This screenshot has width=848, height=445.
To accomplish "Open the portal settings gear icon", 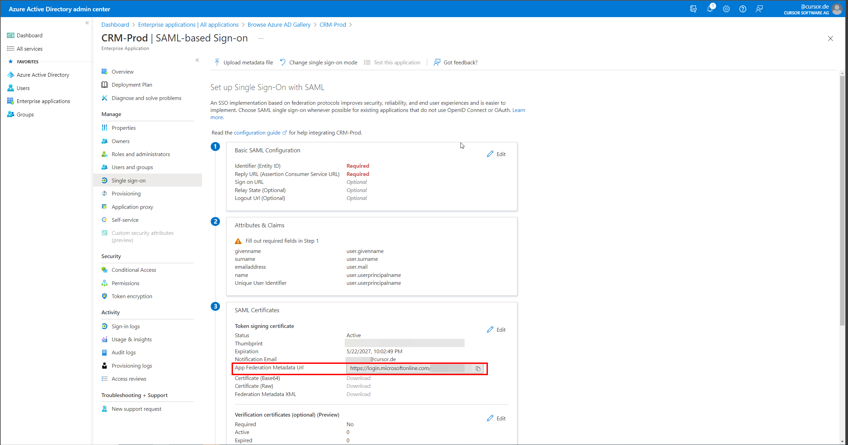I will coord(726,9).
